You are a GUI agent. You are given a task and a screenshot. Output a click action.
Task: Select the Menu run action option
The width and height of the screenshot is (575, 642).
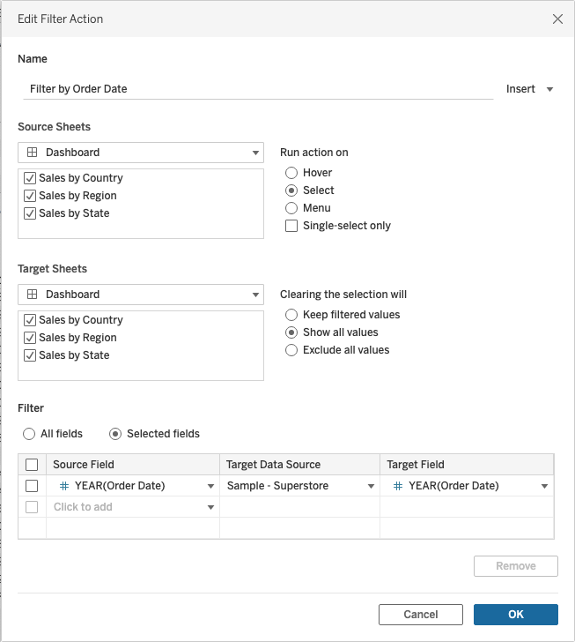point(292,208)
